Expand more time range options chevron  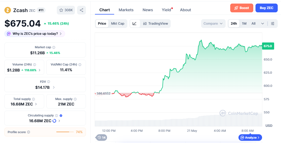coord(263,24)
